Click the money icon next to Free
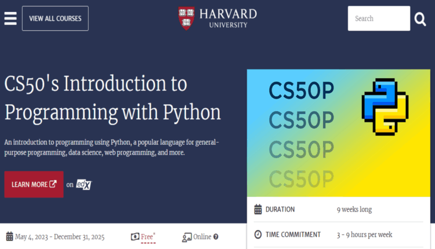The width and height of the screenshot is (435, 249). 135,237
